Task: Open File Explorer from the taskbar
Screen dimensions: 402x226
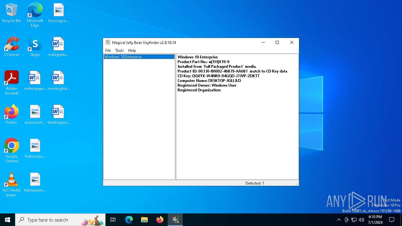Action: (x=144, y=220)
